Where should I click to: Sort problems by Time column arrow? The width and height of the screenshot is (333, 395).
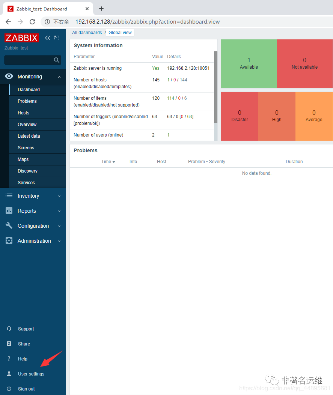pyautogui.click(x=114, y=162)
